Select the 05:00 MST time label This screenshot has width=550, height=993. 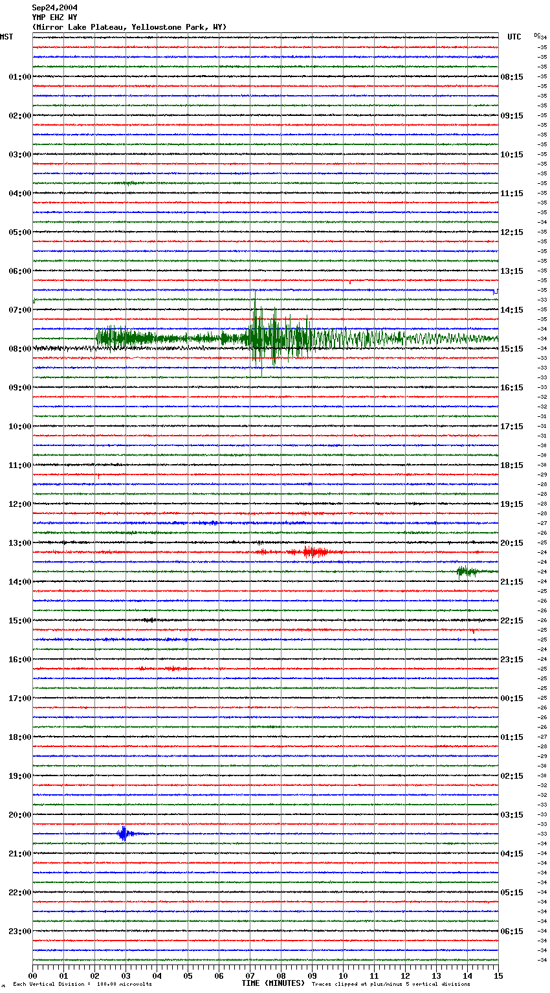click(x=19, y=232)
